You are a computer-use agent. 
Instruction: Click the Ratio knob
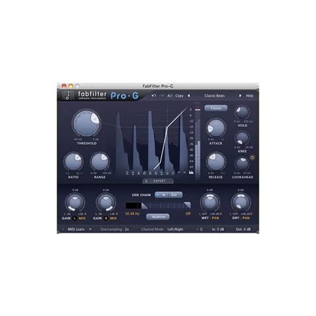coord(73,162)
